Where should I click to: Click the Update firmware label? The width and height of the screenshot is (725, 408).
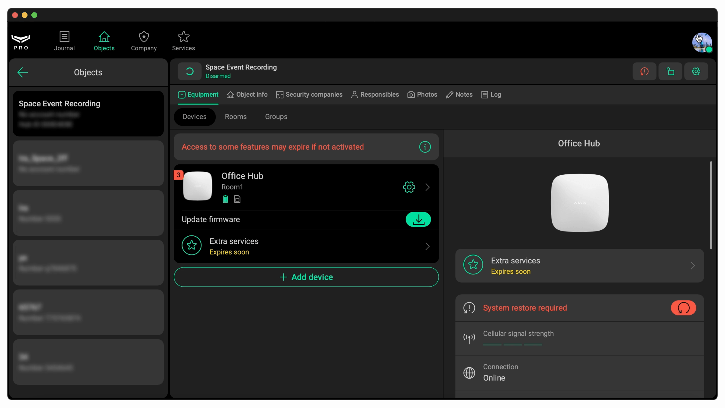click(211, 219)
